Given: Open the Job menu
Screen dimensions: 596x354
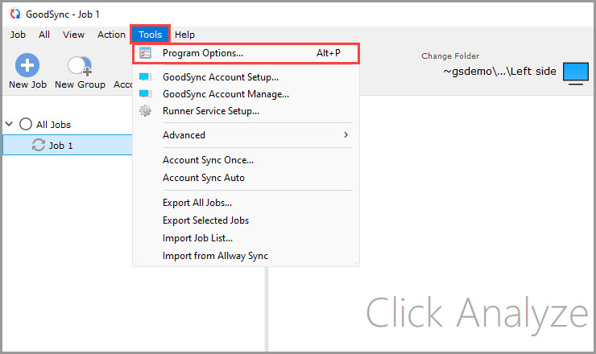Looking at the screenshot, I should (18, 35).
